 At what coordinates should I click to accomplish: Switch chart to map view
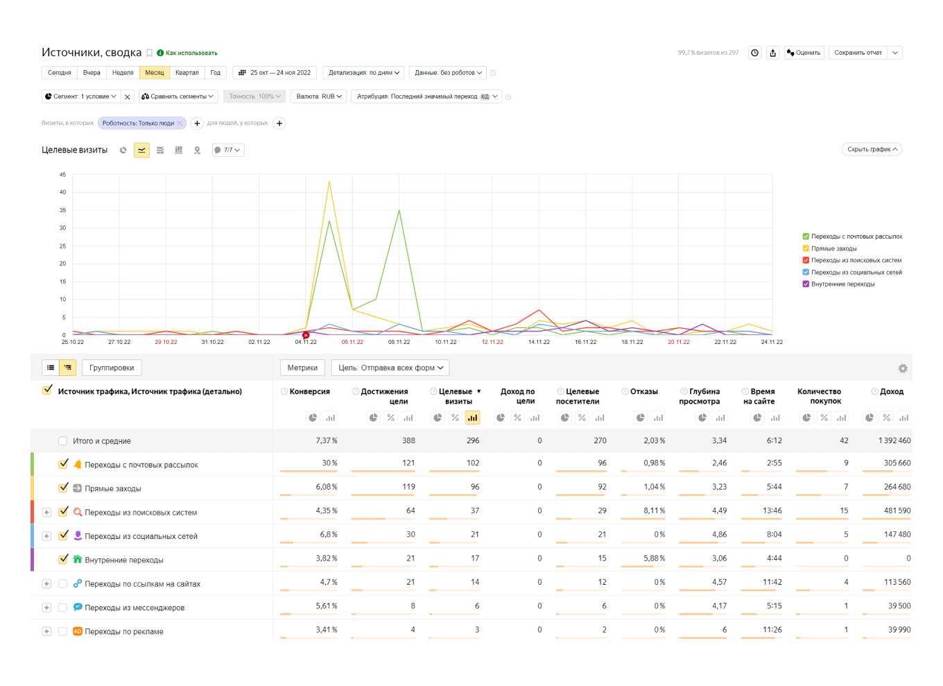197,151
